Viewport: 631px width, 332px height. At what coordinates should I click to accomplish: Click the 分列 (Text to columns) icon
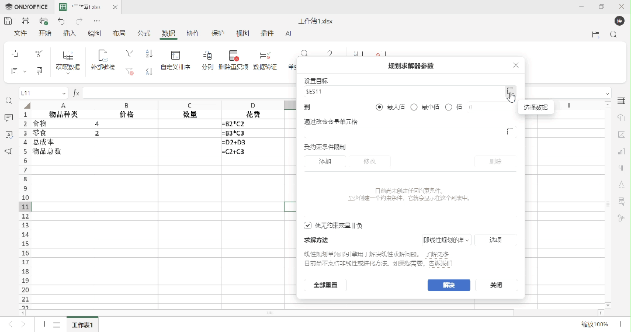coord(207,56)
